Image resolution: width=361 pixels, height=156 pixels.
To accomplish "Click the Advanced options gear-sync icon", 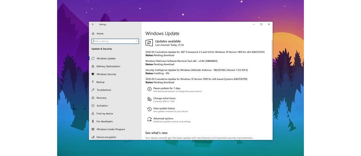I will coord(149,119).
